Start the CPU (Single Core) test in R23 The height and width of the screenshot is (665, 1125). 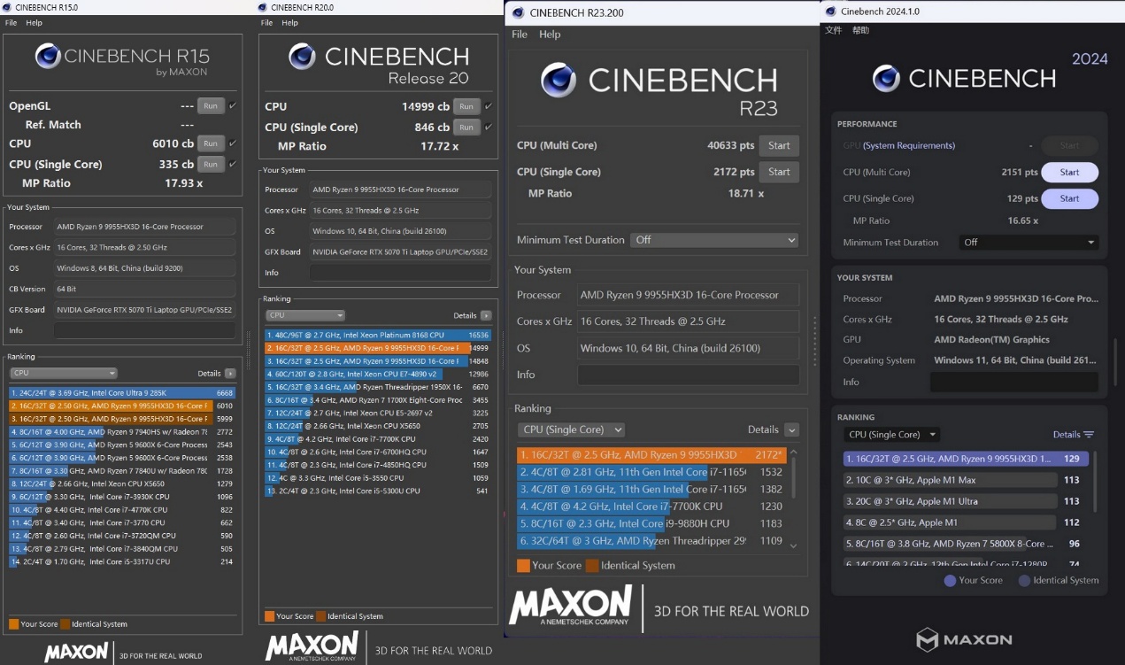click(779, 172)
